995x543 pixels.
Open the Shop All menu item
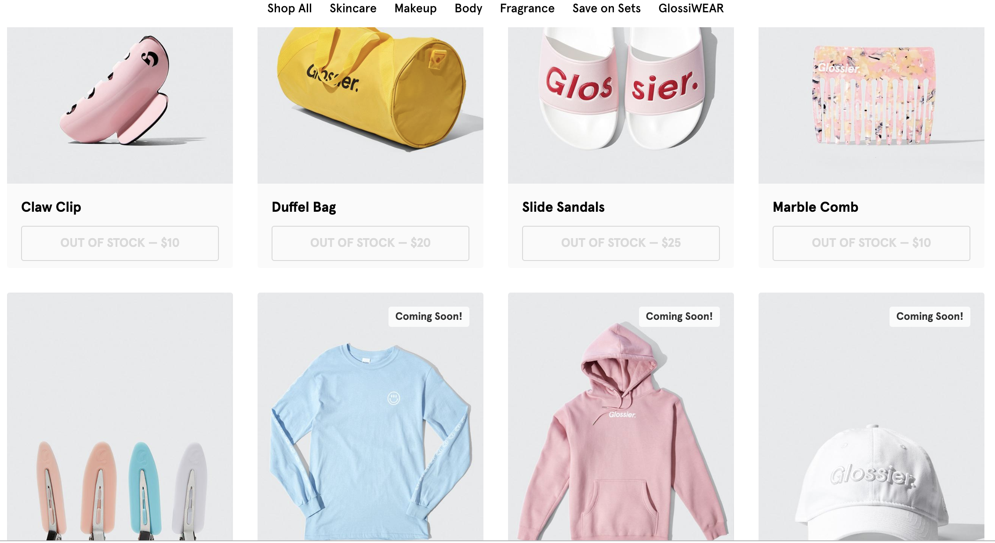coord(290,8)
